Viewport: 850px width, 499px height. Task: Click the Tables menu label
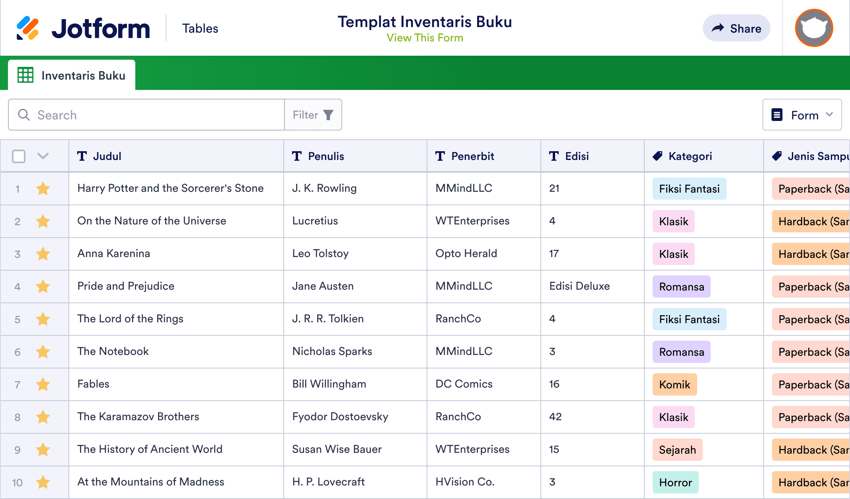[x=200, y=28]
